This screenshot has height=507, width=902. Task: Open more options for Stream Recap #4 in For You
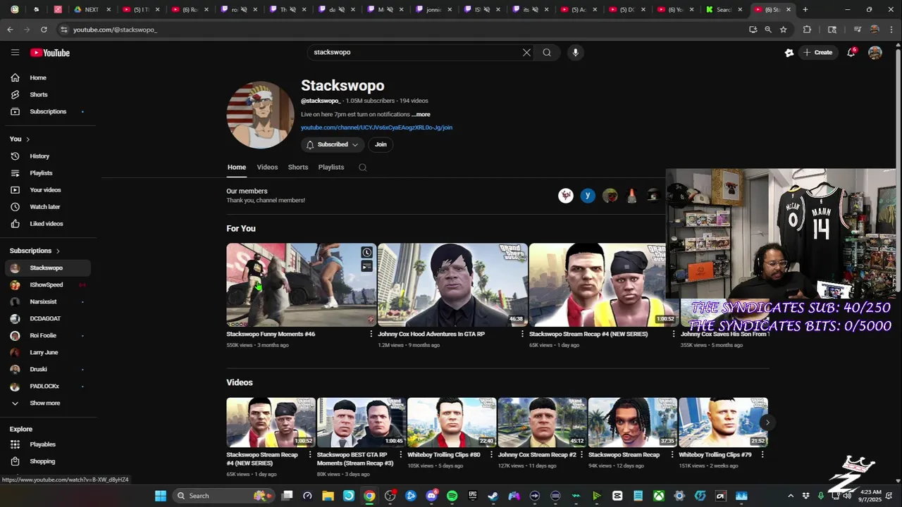pos(674,334)
